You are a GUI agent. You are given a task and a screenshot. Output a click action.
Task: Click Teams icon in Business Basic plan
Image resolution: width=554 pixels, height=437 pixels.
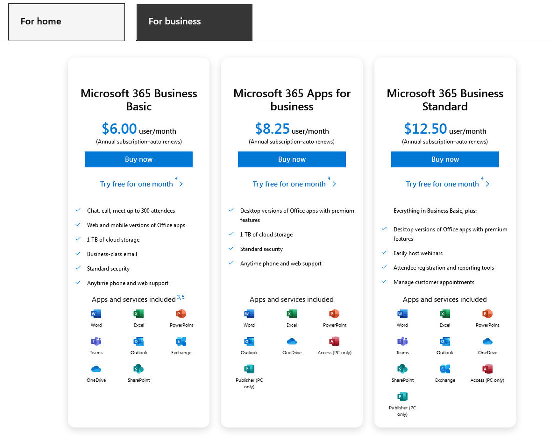tap(96, 341)
